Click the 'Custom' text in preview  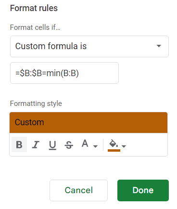[x=29, y=122]
